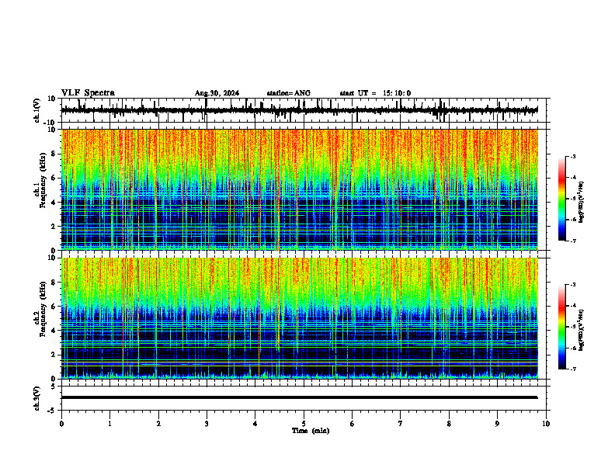Image resolution: width=615 pixels, height=475 pixels.
Task: Click the "8" tick on ch.1 frequency axis
Action: tap(54, 154)
